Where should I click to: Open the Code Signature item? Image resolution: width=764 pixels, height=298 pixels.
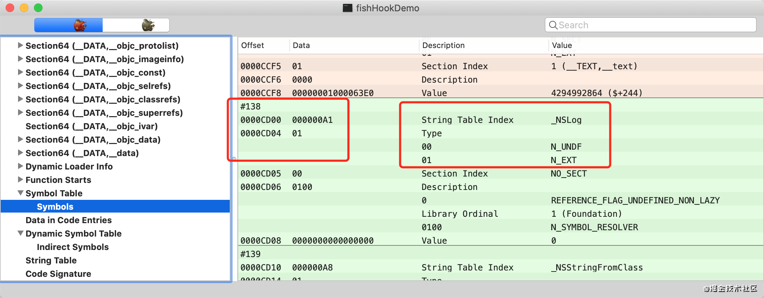(58, 274)
